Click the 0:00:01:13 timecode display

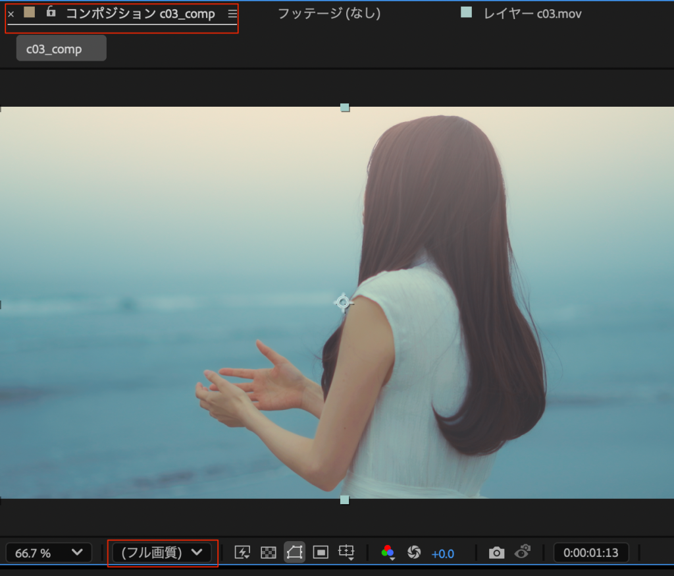point(591,553)
